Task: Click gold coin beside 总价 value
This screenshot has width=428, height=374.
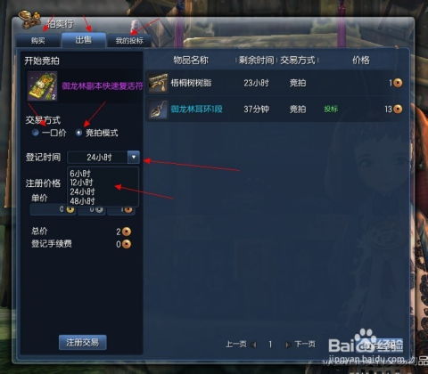Action: click(x=127, y=232)
